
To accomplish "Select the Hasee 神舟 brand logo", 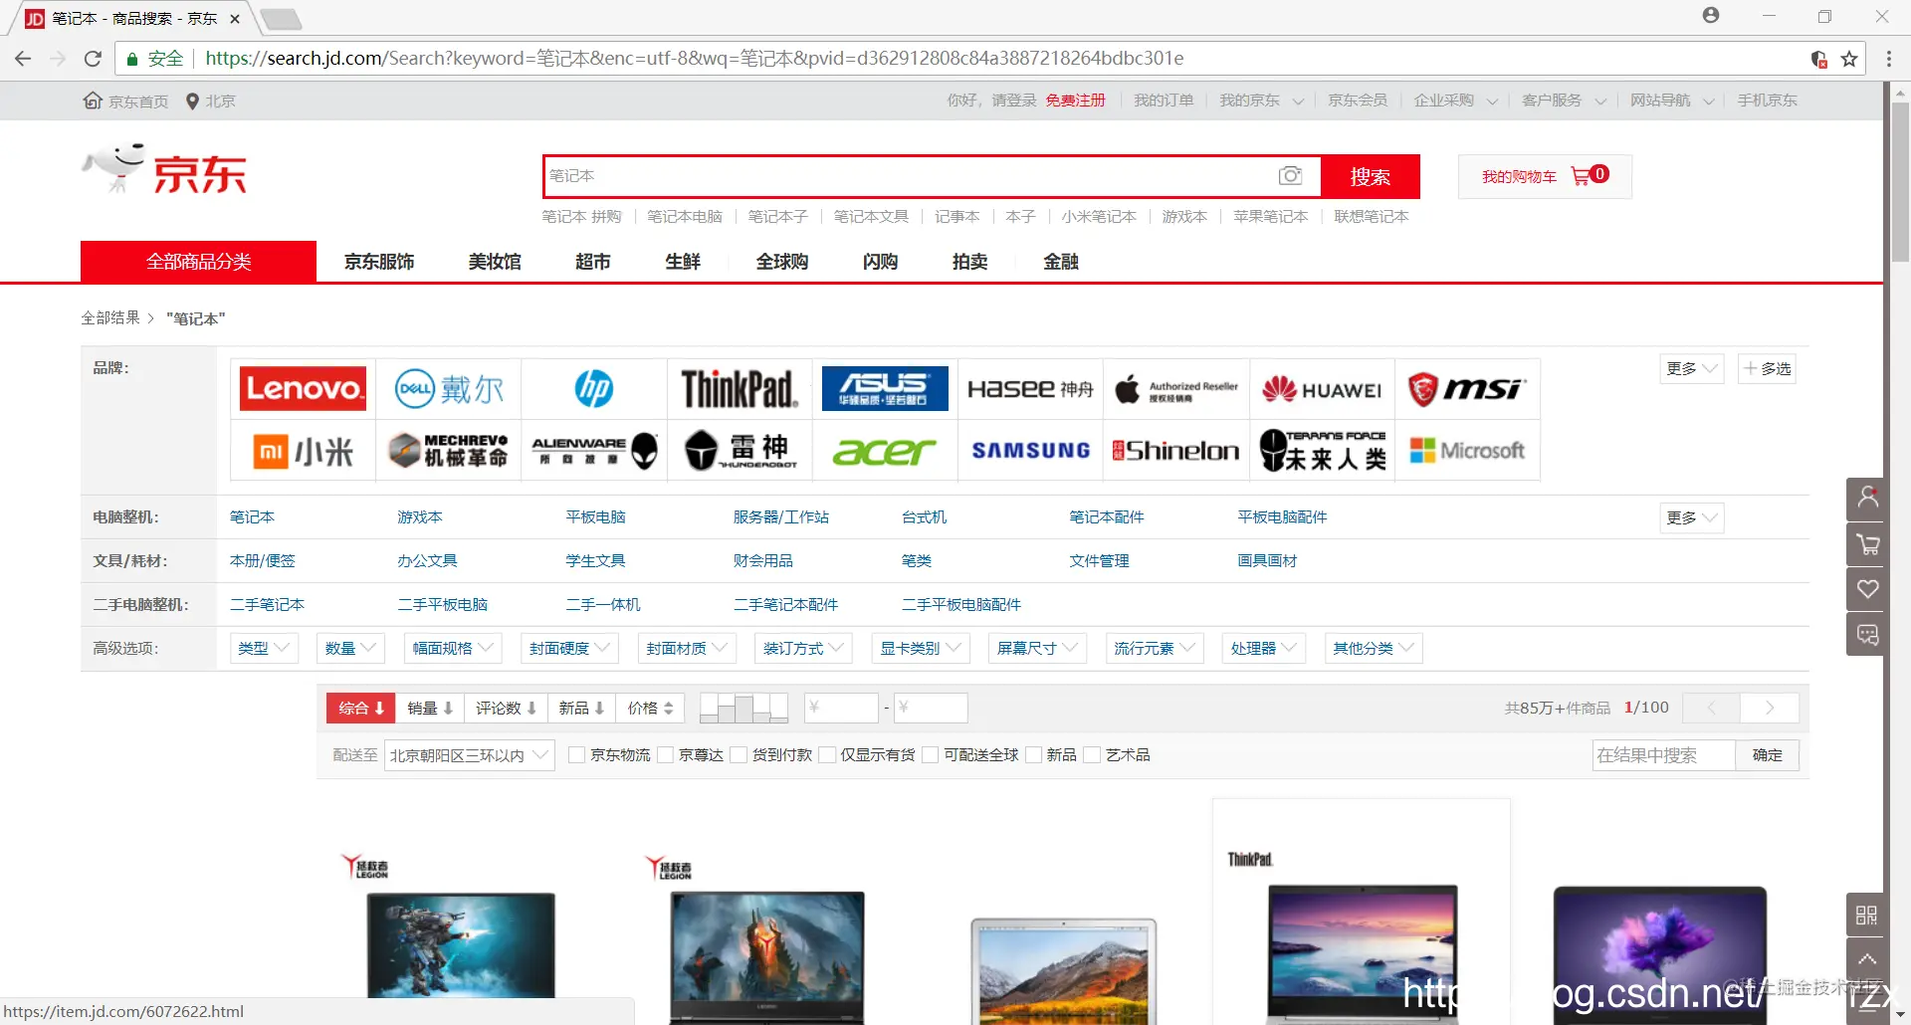I will (x=1030, y=388).
